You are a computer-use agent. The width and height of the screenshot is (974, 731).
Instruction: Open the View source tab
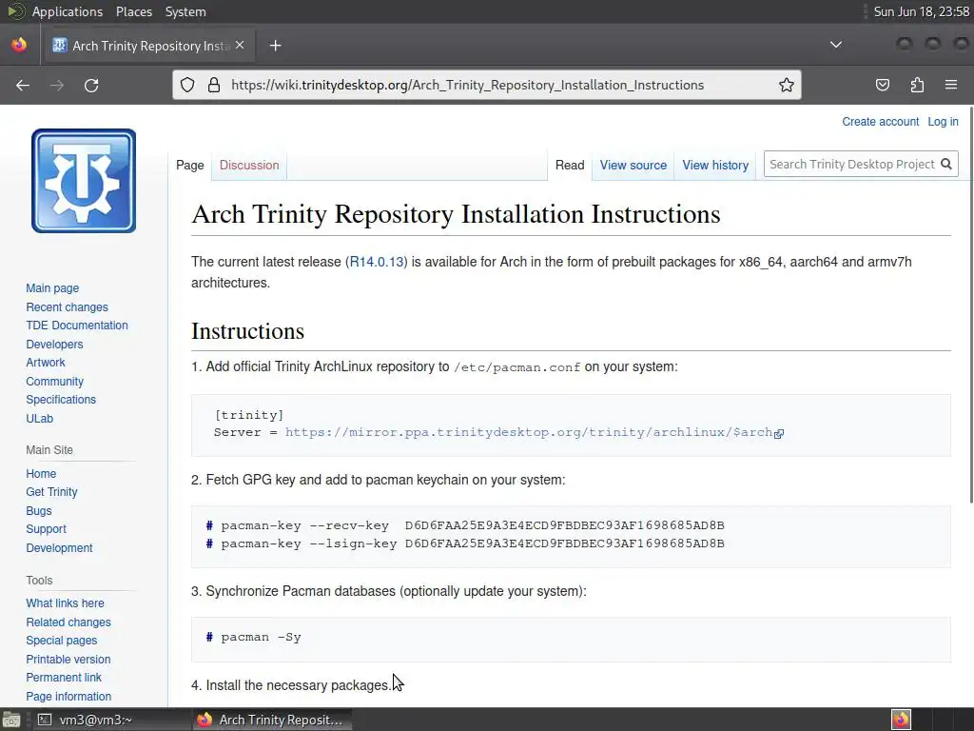tap(633, 166)
